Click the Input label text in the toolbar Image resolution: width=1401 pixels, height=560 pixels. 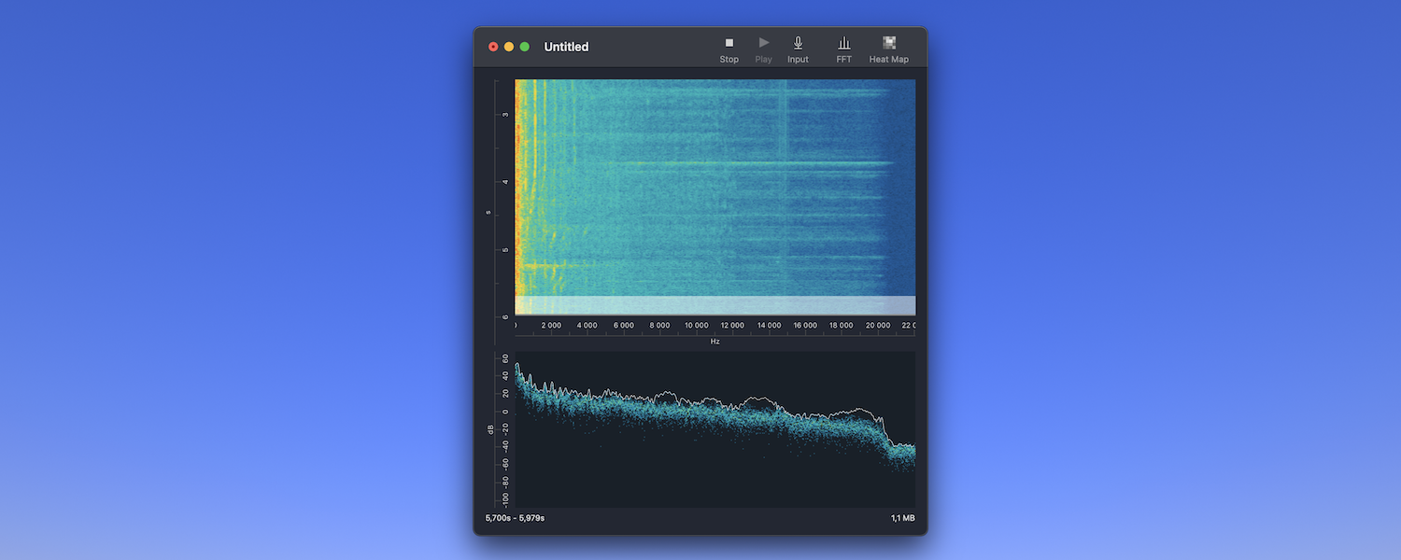797,59
